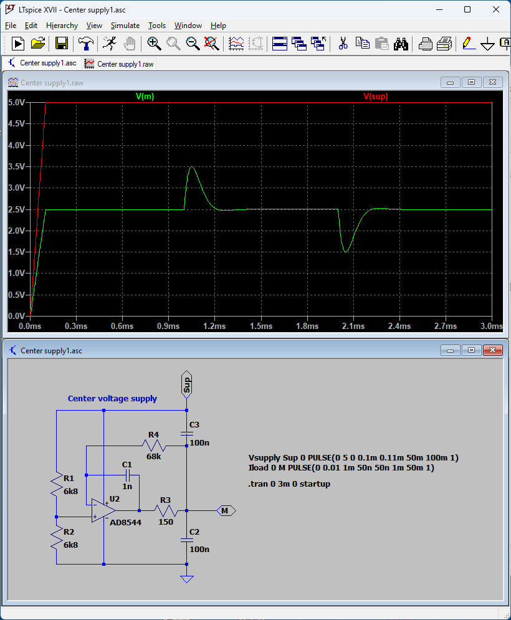Image resolution: width=511 pixels, height=620 pixels.
Task: Click the Vsupply PULSE directive text
Action: click(353, 457)
